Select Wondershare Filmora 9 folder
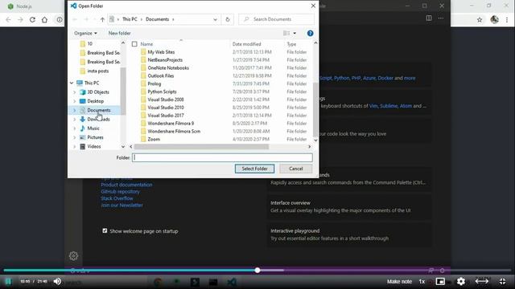Image resolution: width=515 pixels, height=289 pixels. click(x=171, y=123)
